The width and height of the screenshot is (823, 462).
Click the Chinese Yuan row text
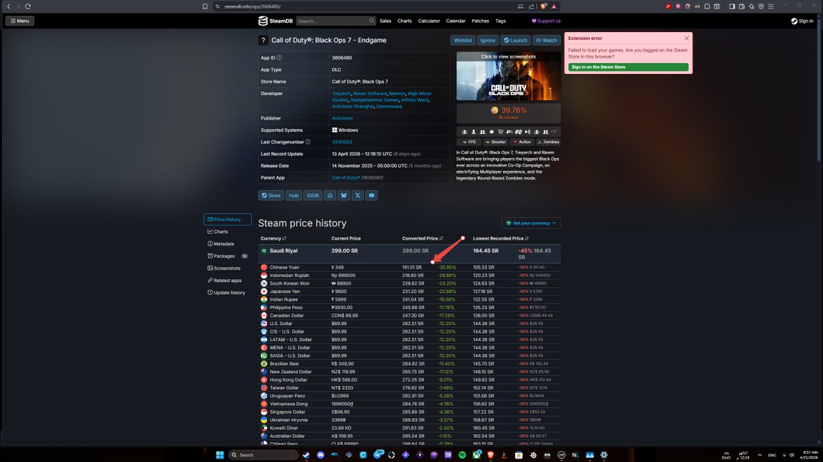tap(285, 267)
